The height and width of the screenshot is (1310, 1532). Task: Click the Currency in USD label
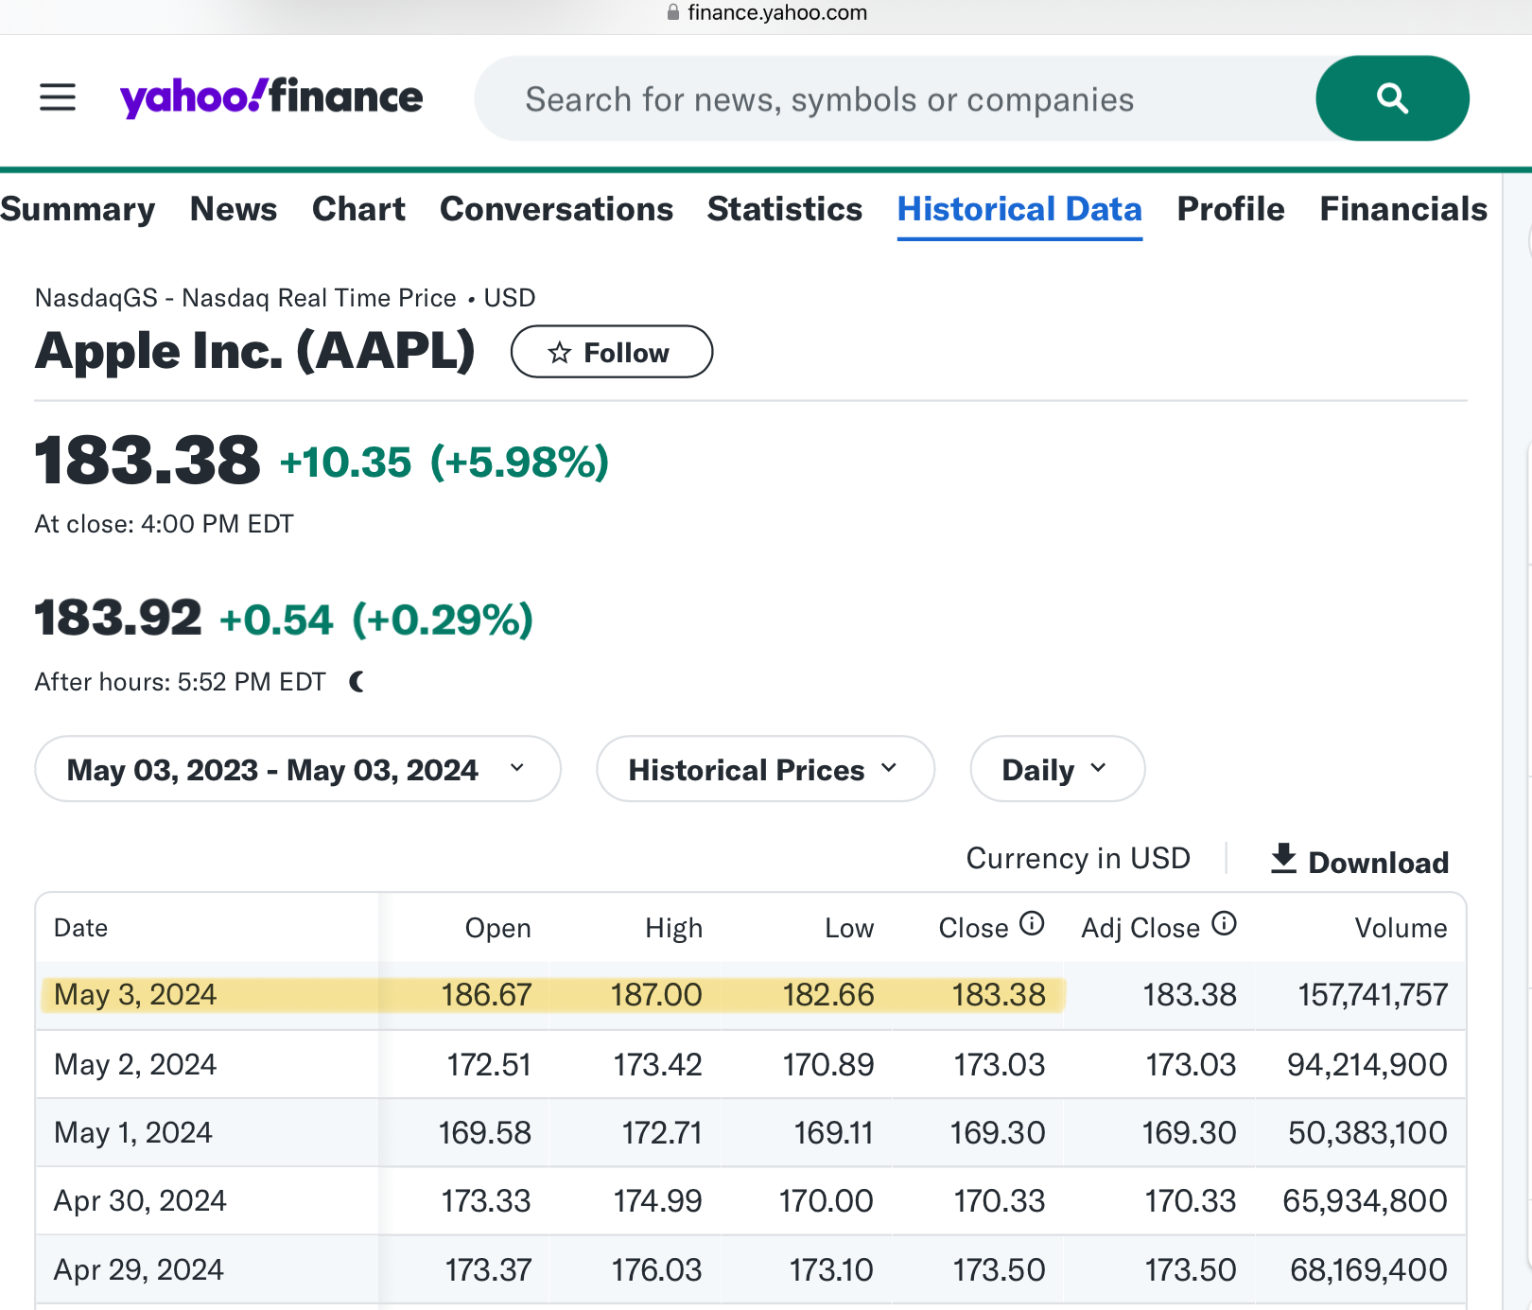click(1077, 858)
